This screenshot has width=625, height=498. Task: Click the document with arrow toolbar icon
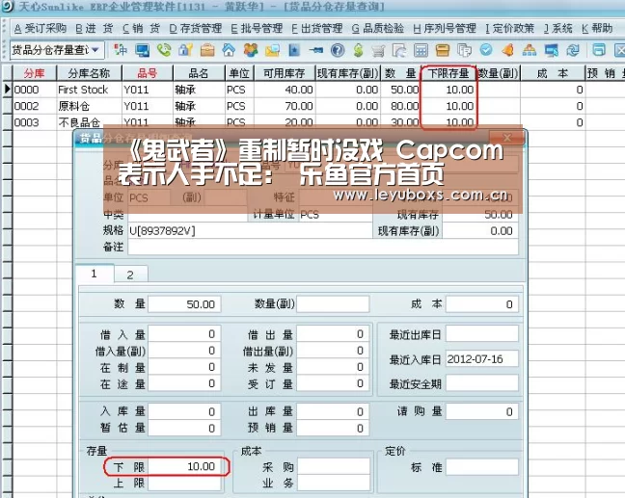(x=399, y=50)
